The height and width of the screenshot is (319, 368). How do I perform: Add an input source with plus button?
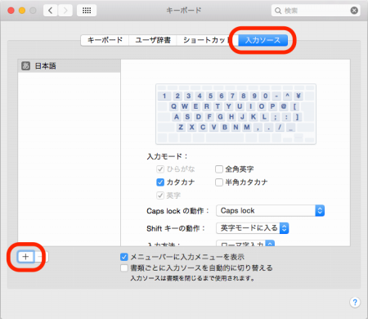pos(25,257)
